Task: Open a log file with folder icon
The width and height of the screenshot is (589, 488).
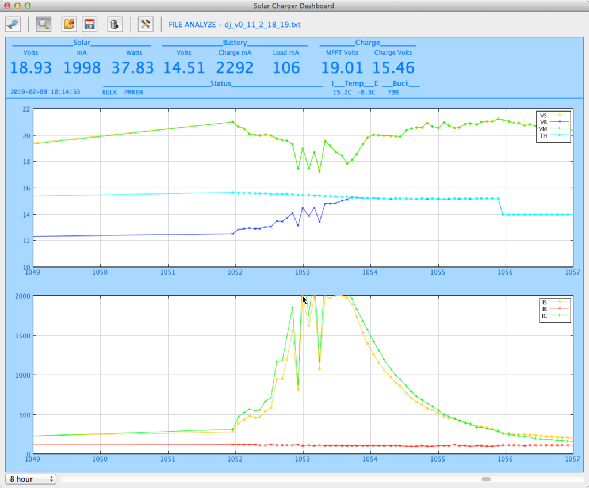Action: pos(69,24)
